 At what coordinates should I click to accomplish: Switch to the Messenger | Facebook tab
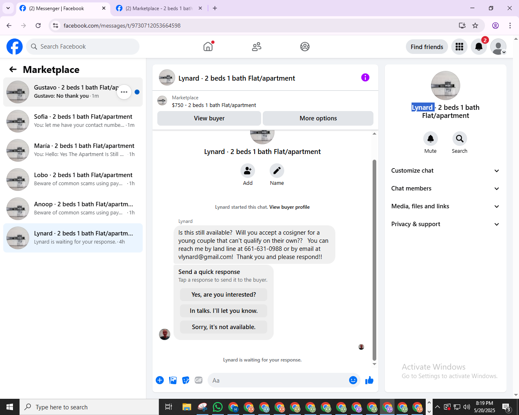pyautogui.click(x=63, y=8)
